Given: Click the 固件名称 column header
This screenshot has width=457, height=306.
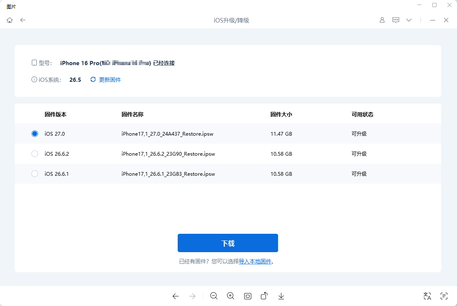Looking at the screenshot, I should [x=132, y=114].
